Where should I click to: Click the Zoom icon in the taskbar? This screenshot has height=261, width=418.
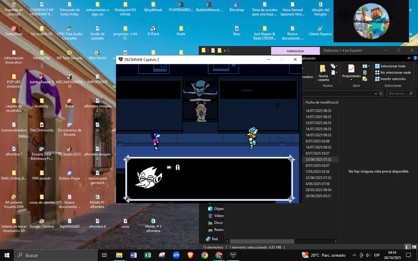[176, 255]
